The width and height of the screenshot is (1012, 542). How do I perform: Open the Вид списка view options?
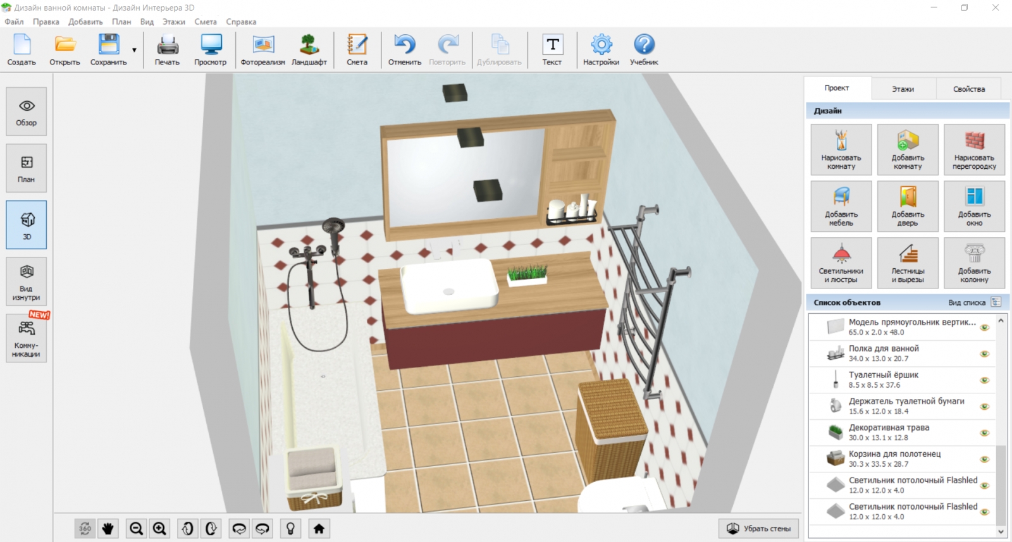click(996, 302)
